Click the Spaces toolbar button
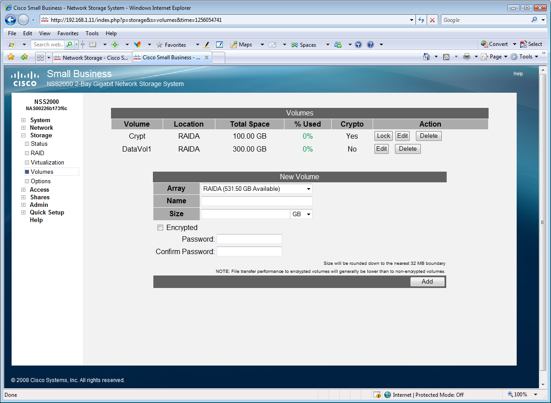Screen dimensions: 551x403 (304, 45)
